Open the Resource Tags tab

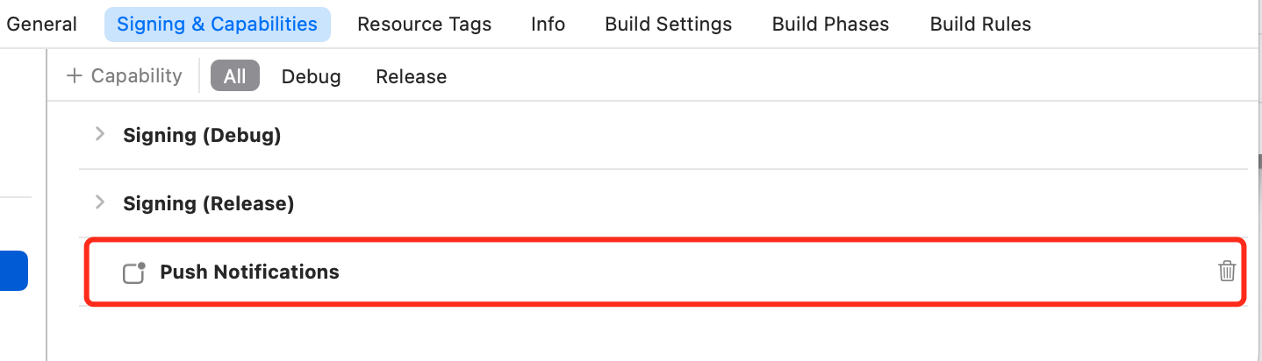tap(424, 25)
